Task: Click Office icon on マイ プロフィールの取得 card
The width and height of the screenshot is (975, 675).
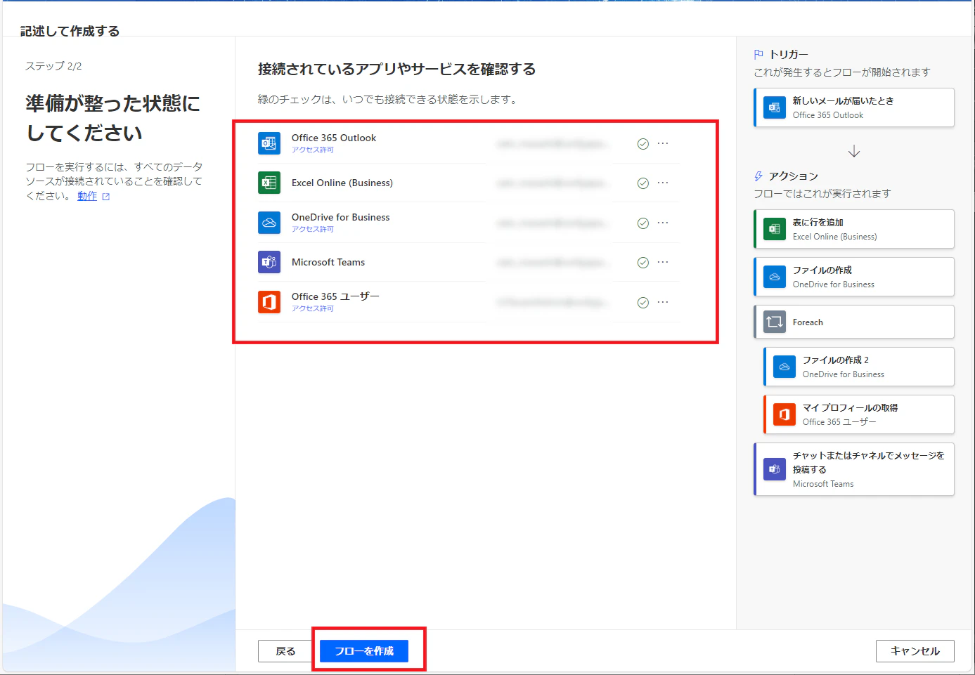Action: (x=784, y=414)
